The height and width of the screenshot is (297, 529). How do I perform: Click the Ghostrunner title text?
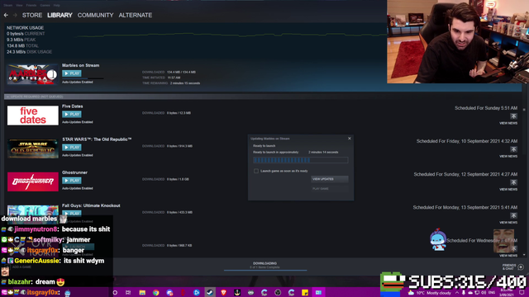pyautogui.click(x=74, y=172)
